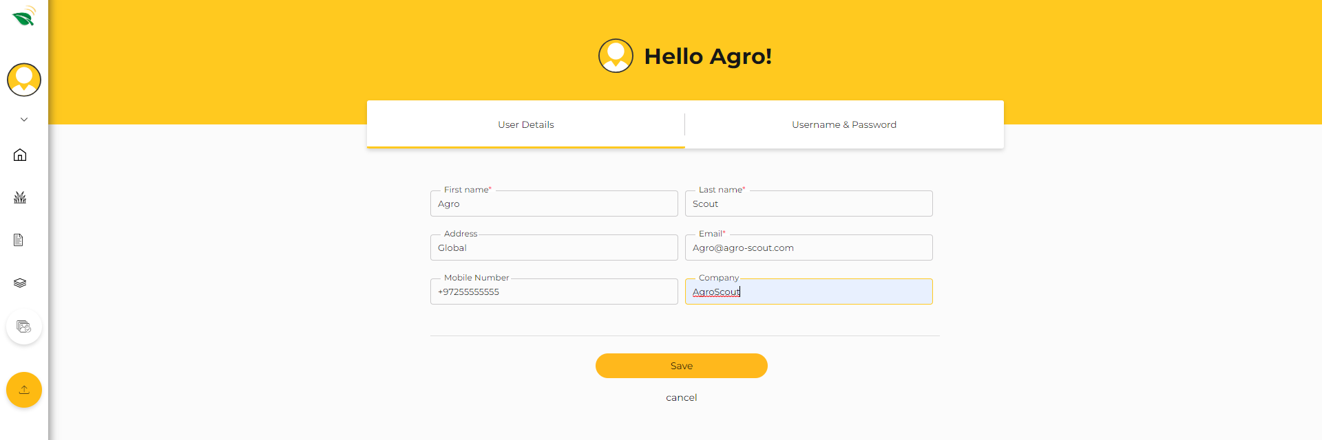Open the user profile avatar in sidebar
Viewport: 1322px width, 440px height.
tap(24, 80)
